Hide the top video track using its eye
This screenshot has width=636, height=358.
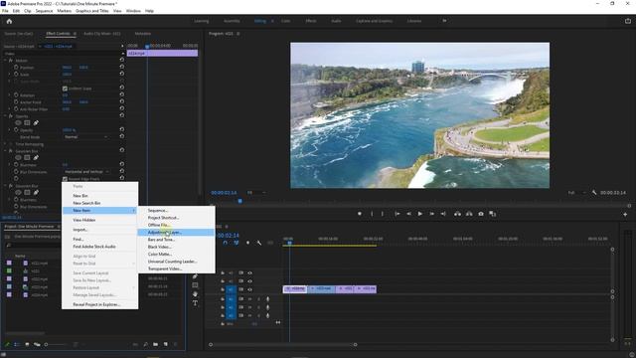[x=249, y=272]
